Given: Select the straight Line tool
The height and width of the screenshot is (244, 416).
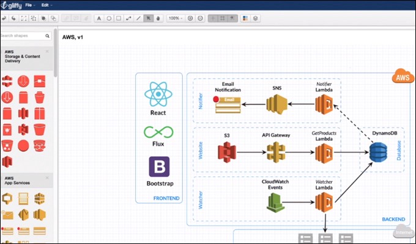Looking at the screenshot, I should [138, 18].
